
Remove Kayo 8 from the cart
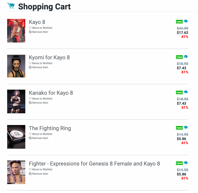pyautogui.click(x=40, y=32)
